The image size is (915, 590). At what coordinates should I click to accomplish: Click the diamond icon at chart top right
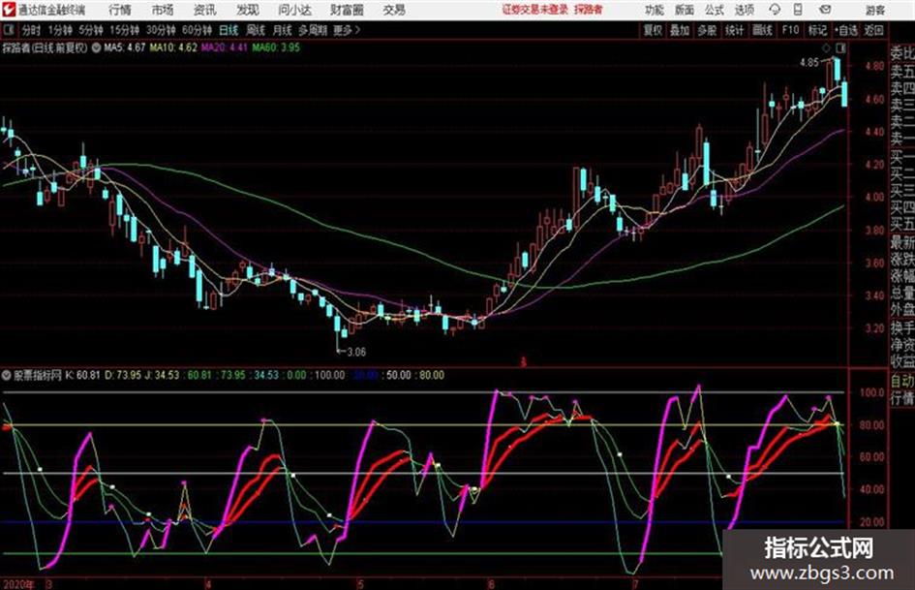tap(825, 47)
